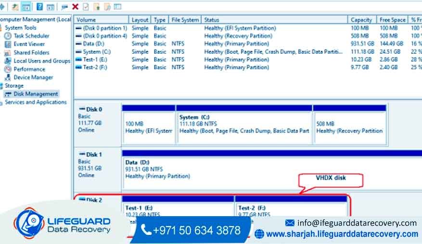The width and height of the screenshot is (422, 244).
Task: Select the Test-2 (F:) partition block on Disk 2
Action: (291, 207)
